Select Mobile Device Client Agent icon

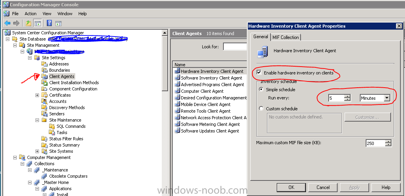tap(177, 104)
